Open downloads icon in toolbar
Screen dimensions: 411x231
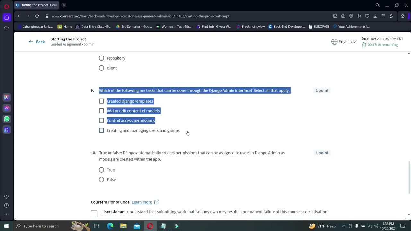click(375, 16)
